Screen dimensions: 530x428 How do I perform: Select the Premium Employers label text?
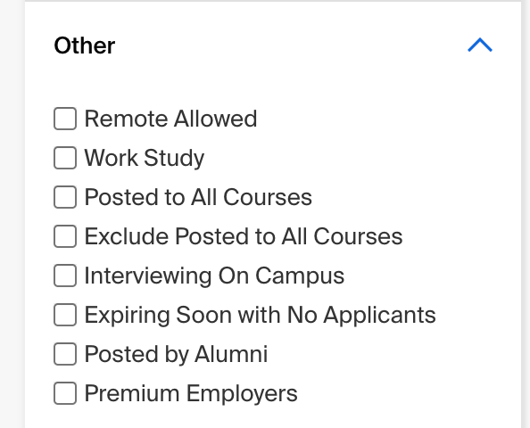pos(191,393)
